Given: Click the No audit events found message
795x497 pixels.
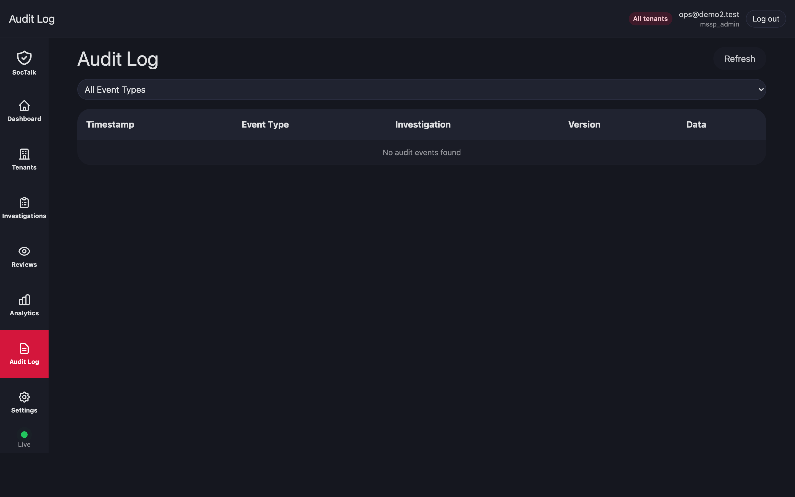Looking at the screenshot, I should pos(422,152).
